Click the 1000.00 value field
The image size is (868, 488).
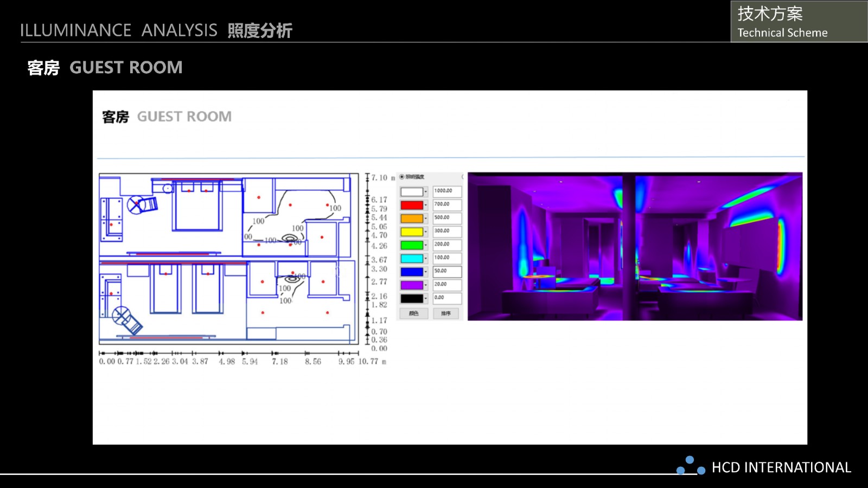click(x=447, y=191)
